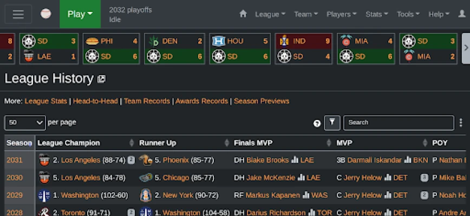Open the League menu
The width and height of the screenshot is (470, 216).
click(270, 14)
